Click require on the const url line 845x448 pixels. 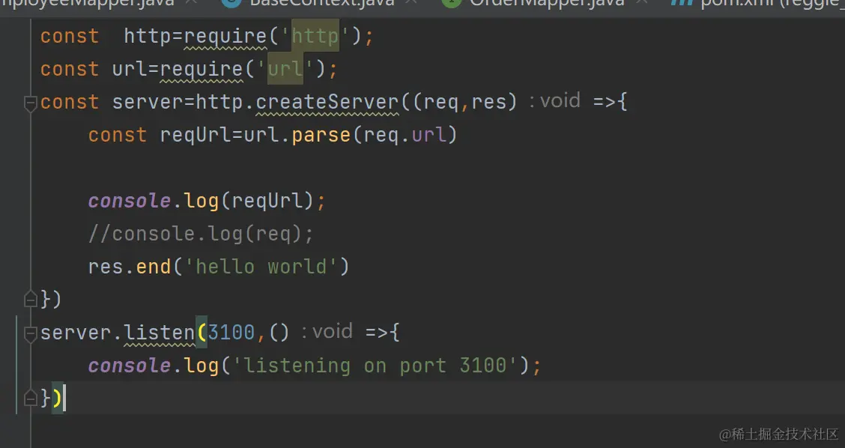pyautogui.click(x=202, y=70)
